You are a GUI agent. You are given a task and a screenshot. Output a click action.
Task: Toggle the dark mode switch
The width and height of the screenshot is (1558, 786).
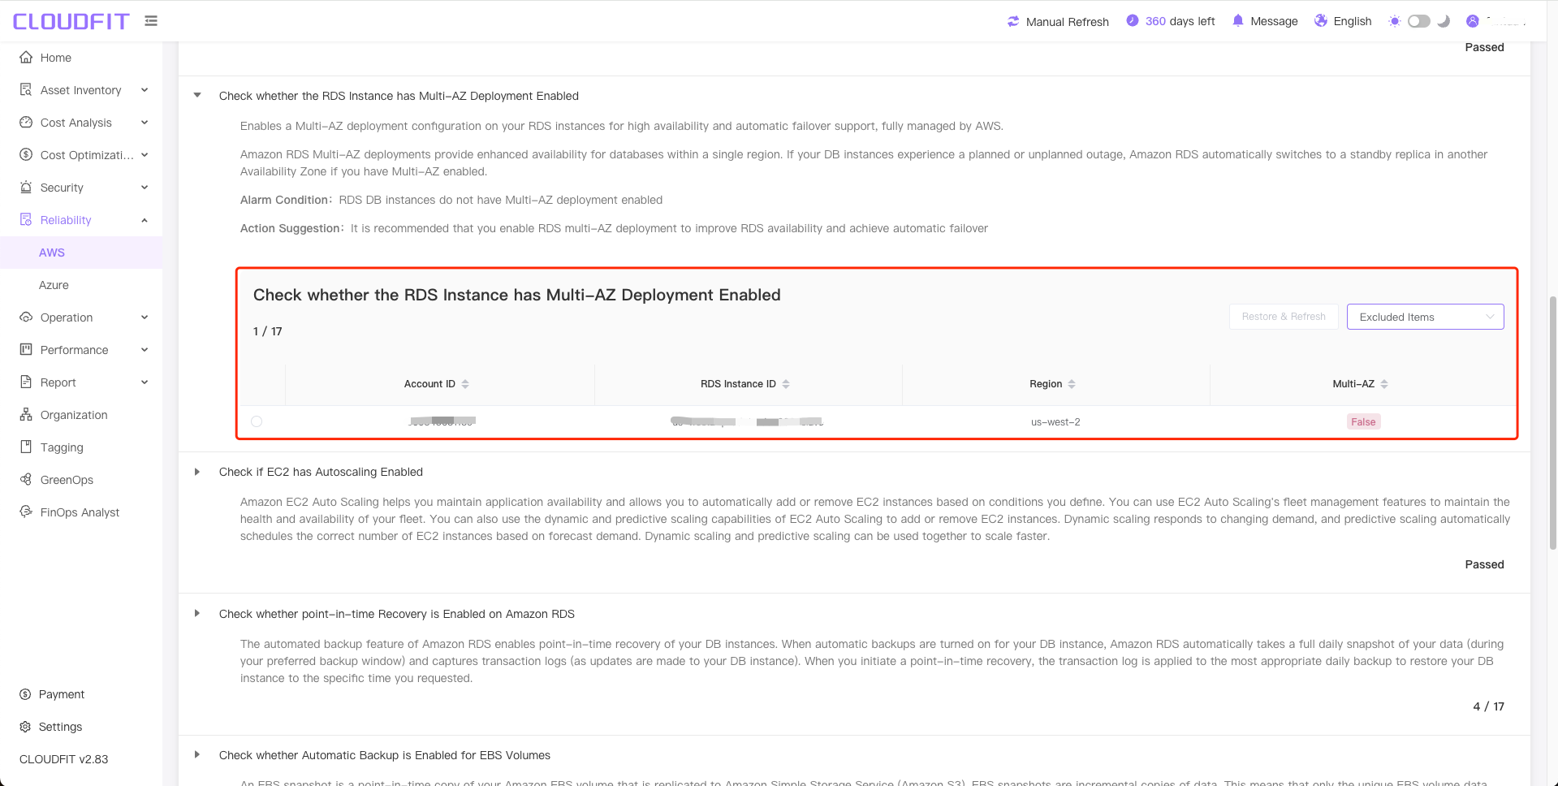(1419, 21)
